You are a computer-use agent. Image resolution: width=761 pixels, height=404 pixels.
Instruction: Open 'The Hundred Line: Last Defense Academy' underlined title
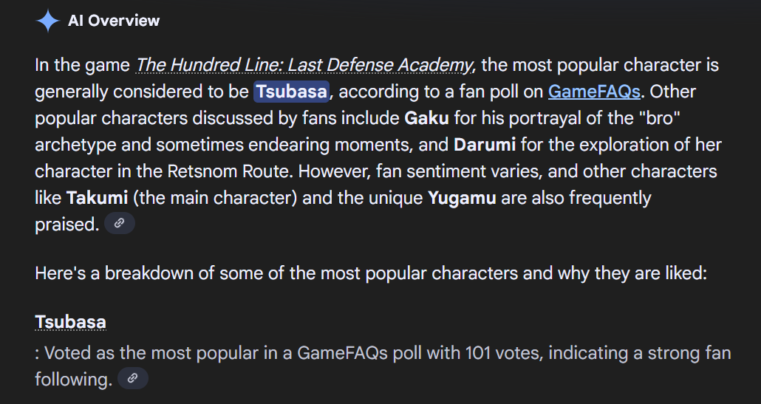[304, 65]
